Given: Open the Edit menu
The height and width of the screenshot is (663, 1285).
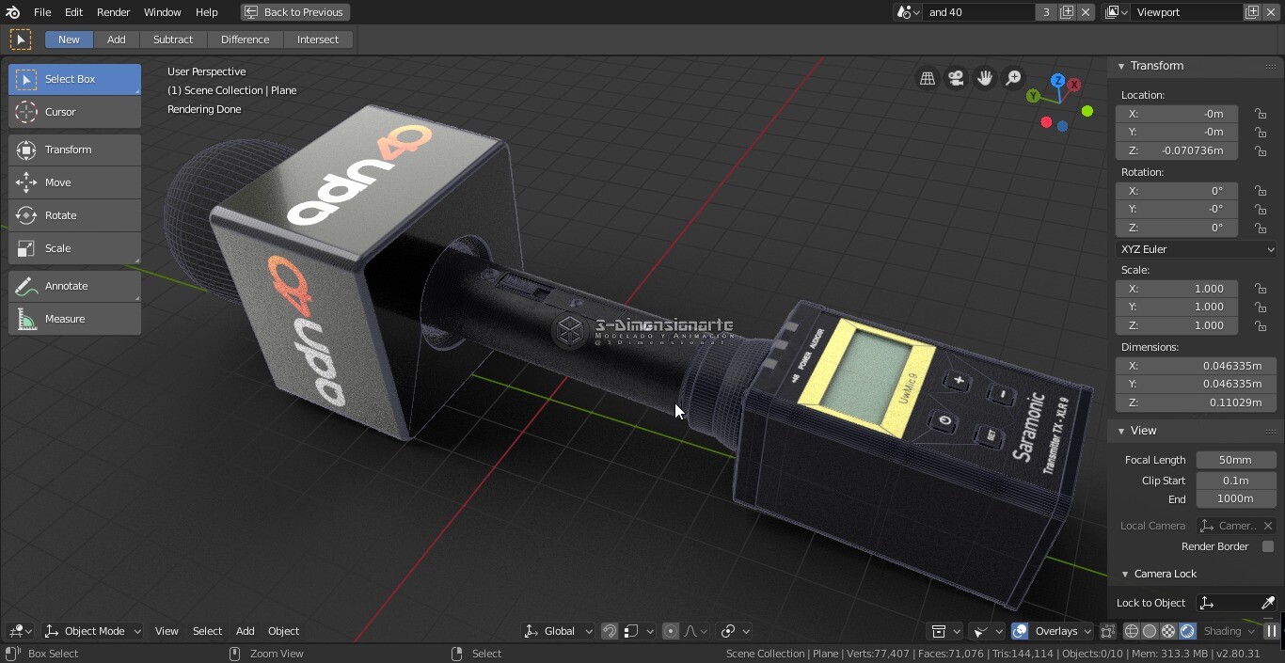Looking at the screenshot, I should (73, 12).
